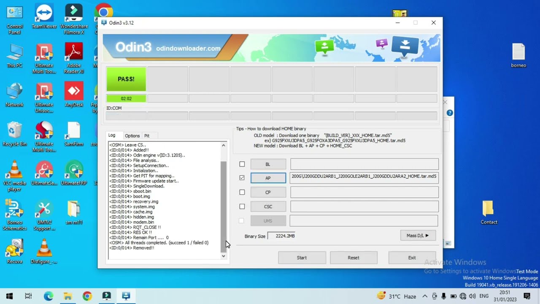This screenshot has height=304, width=540.
Task: Switch to the Options tab
Action: pyautogui.click(x=132, y=136)
